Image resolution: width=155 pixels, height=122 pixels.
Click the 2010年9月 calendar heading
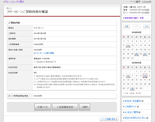(136, 63)
